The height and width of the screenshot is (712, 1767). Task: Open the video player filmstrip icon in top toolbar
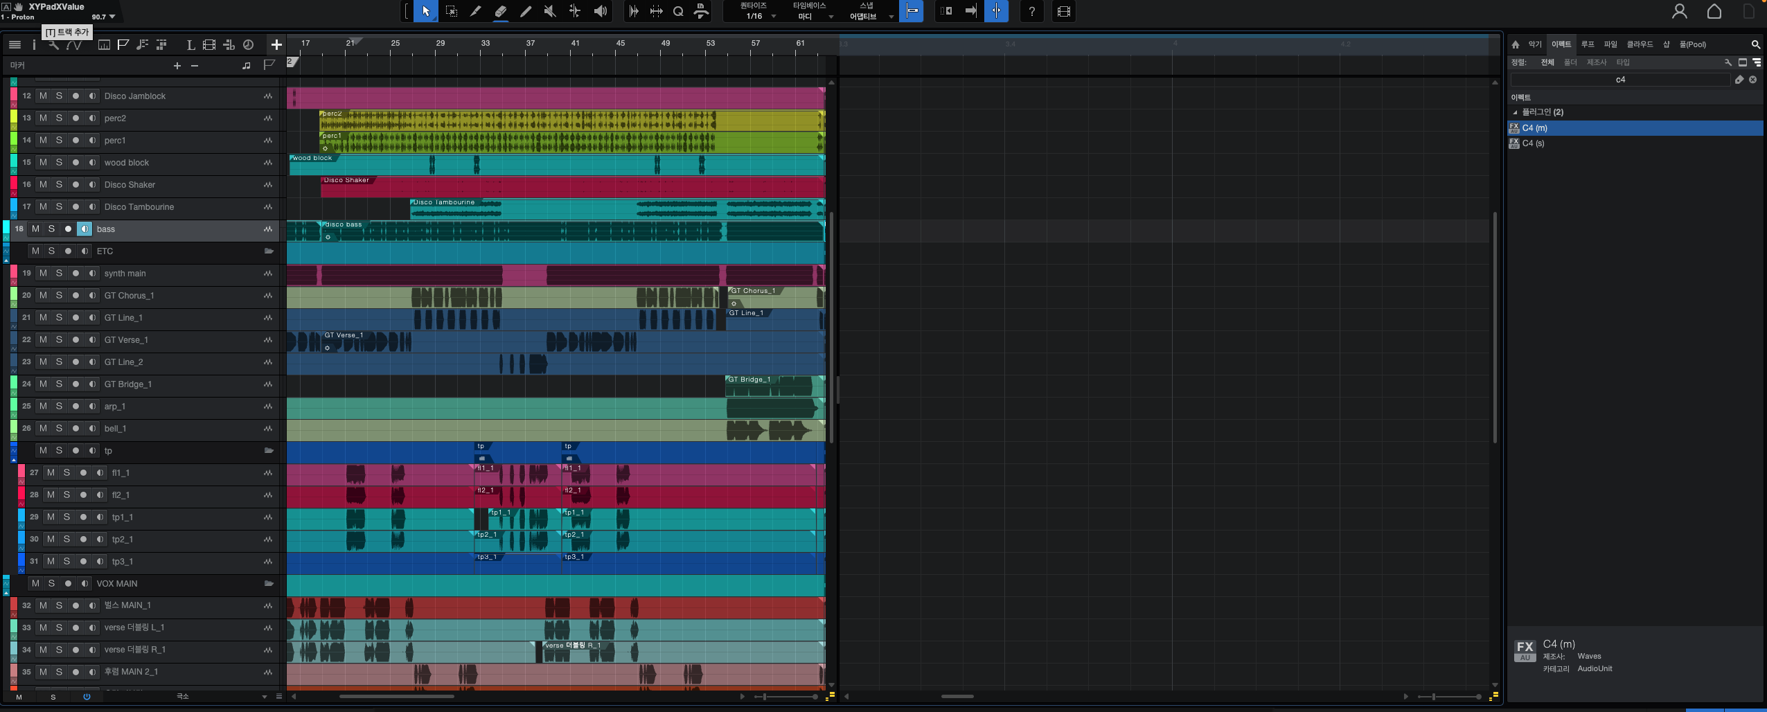tap(1064, 11)
